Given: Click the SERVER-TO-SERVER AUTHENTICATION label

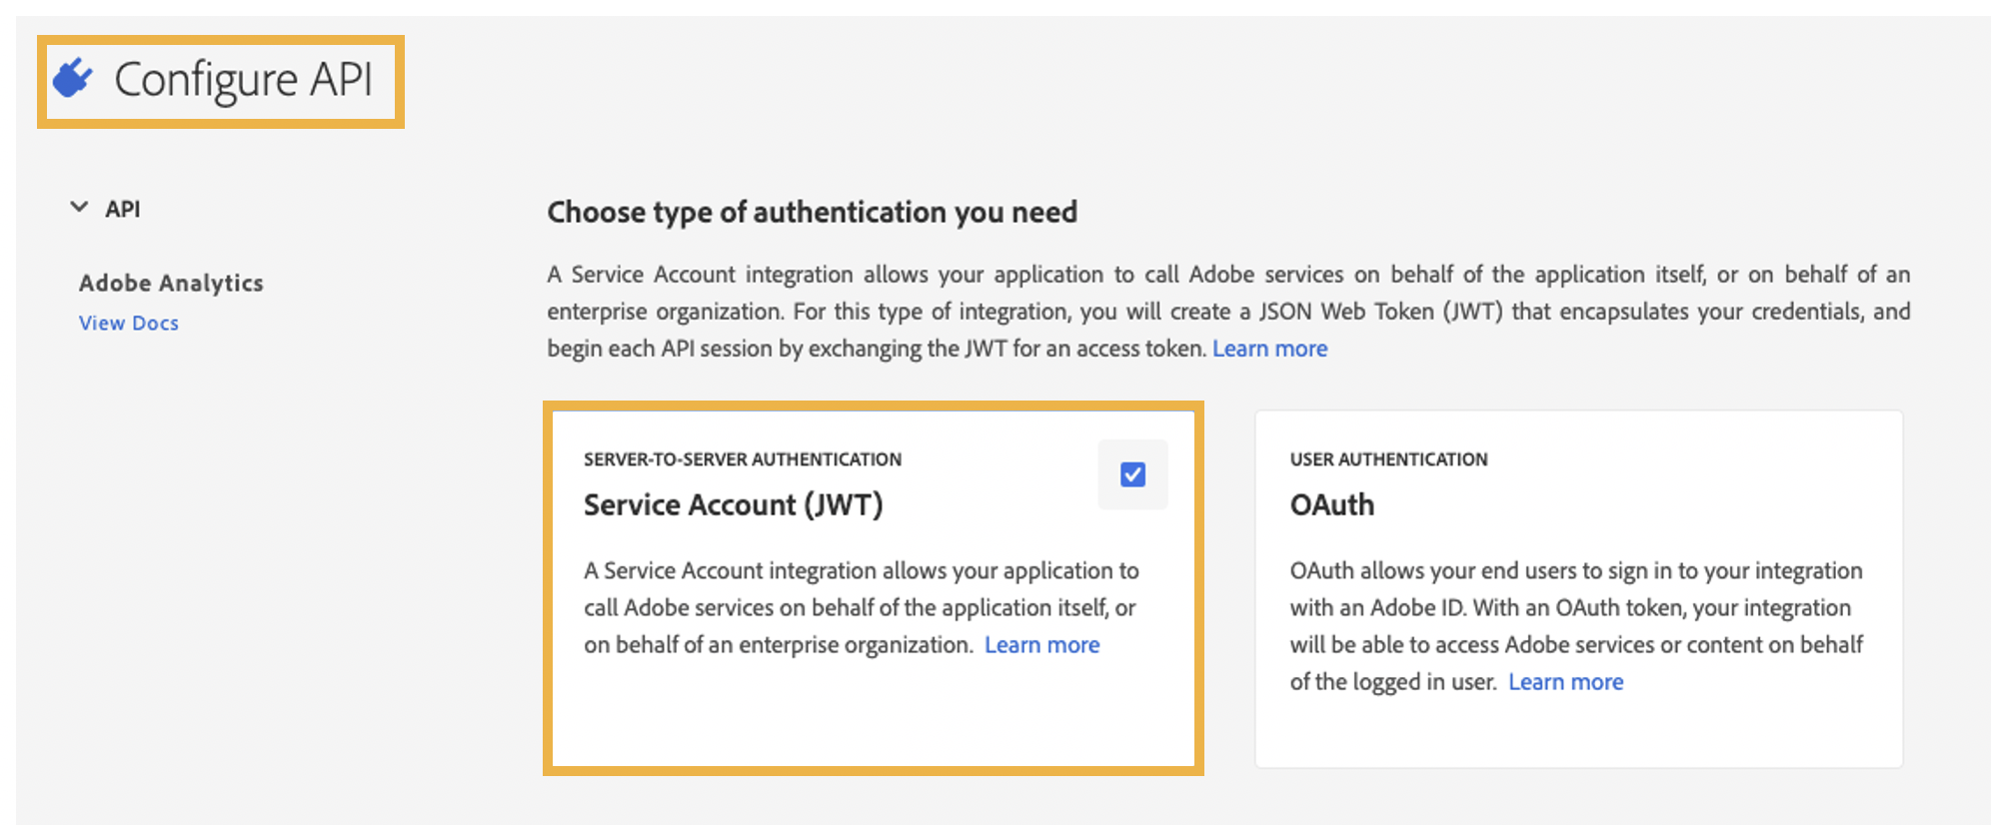Looking at the screenshot, I should pyautogui.click(x=743, y=459).
